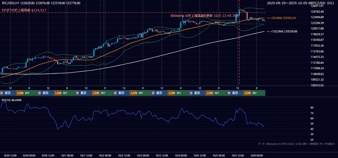Click the 10/4 00:00 date label
This screenshot has width=338, height=158.
click(181, 156)
